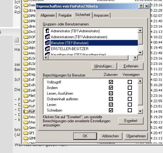This screenshot has width=163, height=153.
Task: Switch to the Allgemein tab
Action: (48, 15)
